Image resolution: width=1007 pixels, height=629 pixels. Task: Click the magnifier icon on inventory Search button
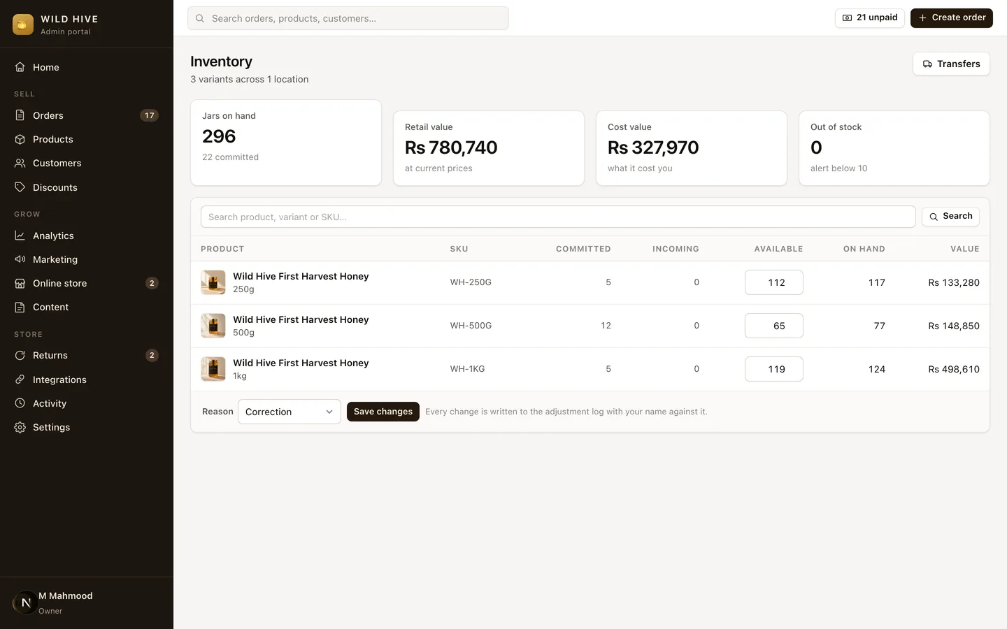pos(934,217)
